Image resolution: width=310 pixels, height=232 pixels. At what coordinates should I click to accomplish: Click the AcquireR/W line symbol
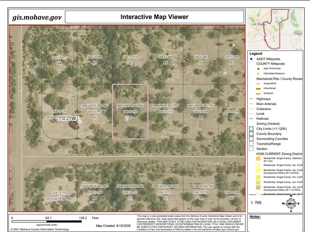point(258,84)
